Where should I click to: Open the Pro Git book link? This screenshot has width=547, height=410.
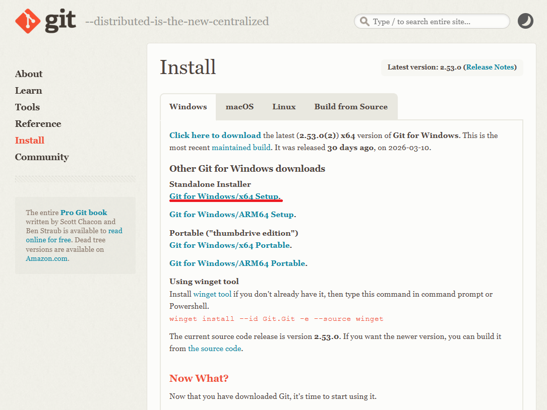pyautogui.click(x=84, y=213)
